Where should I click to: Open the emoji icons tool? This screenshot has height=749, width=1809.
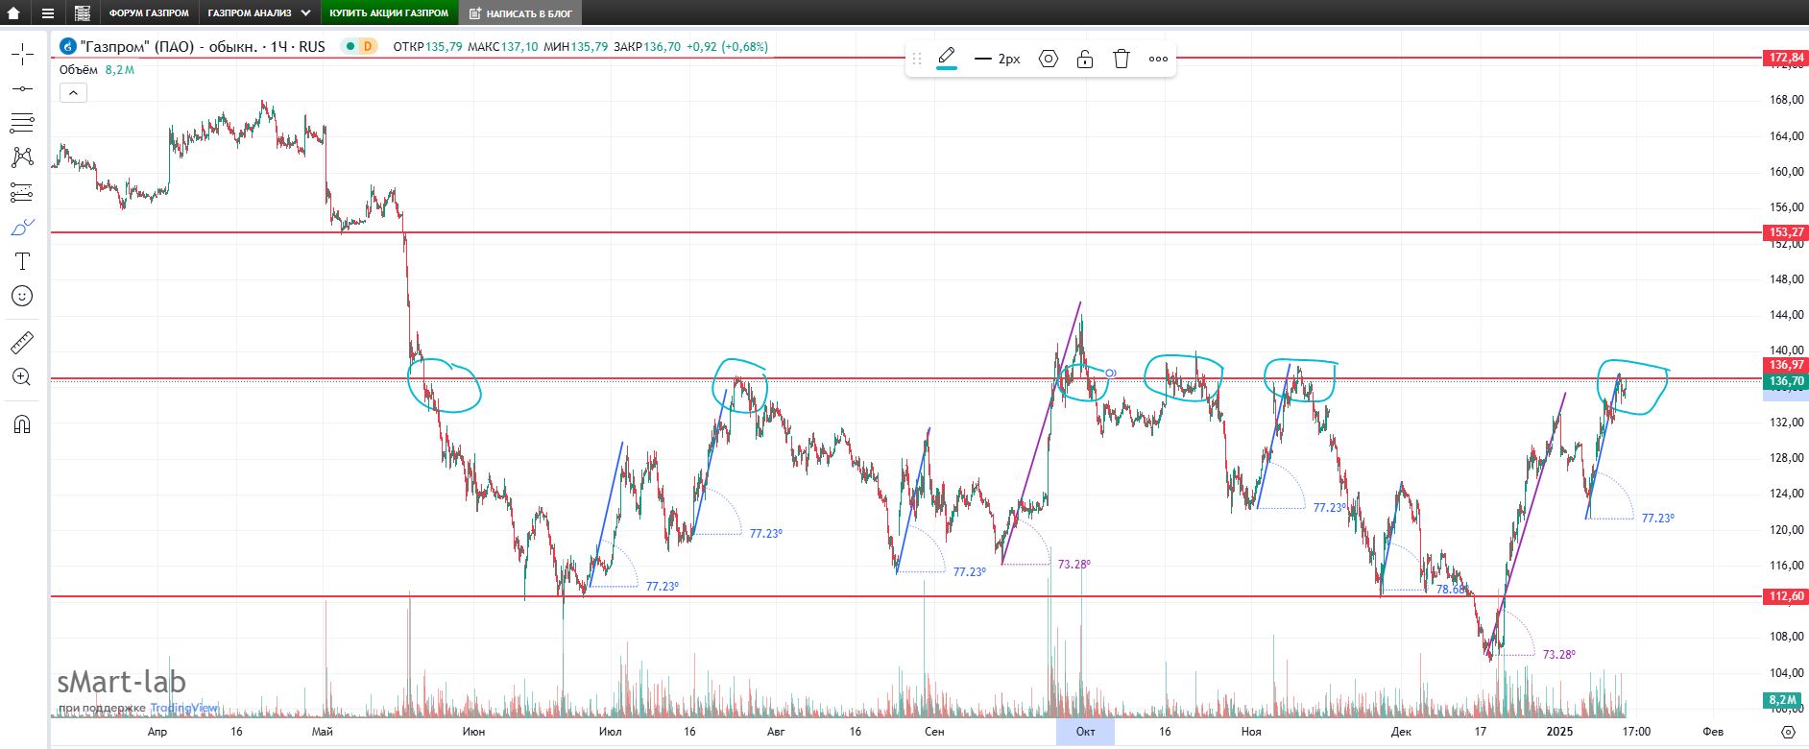tap(22, 296)
